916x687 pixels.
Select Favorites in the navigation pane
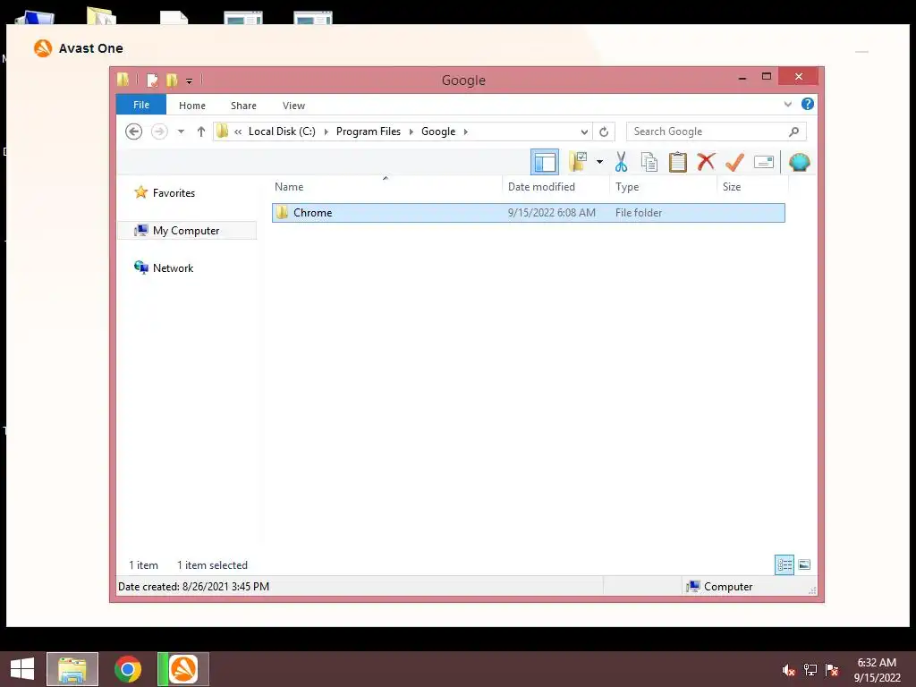174,193
